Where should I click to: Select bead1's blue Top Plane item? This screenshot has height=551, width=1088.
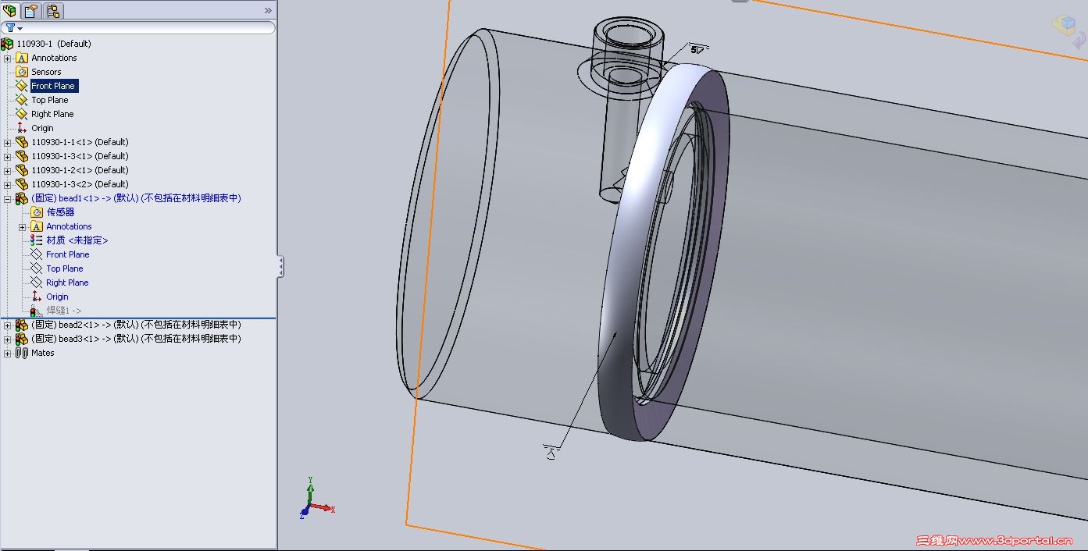tap(64, 268)
